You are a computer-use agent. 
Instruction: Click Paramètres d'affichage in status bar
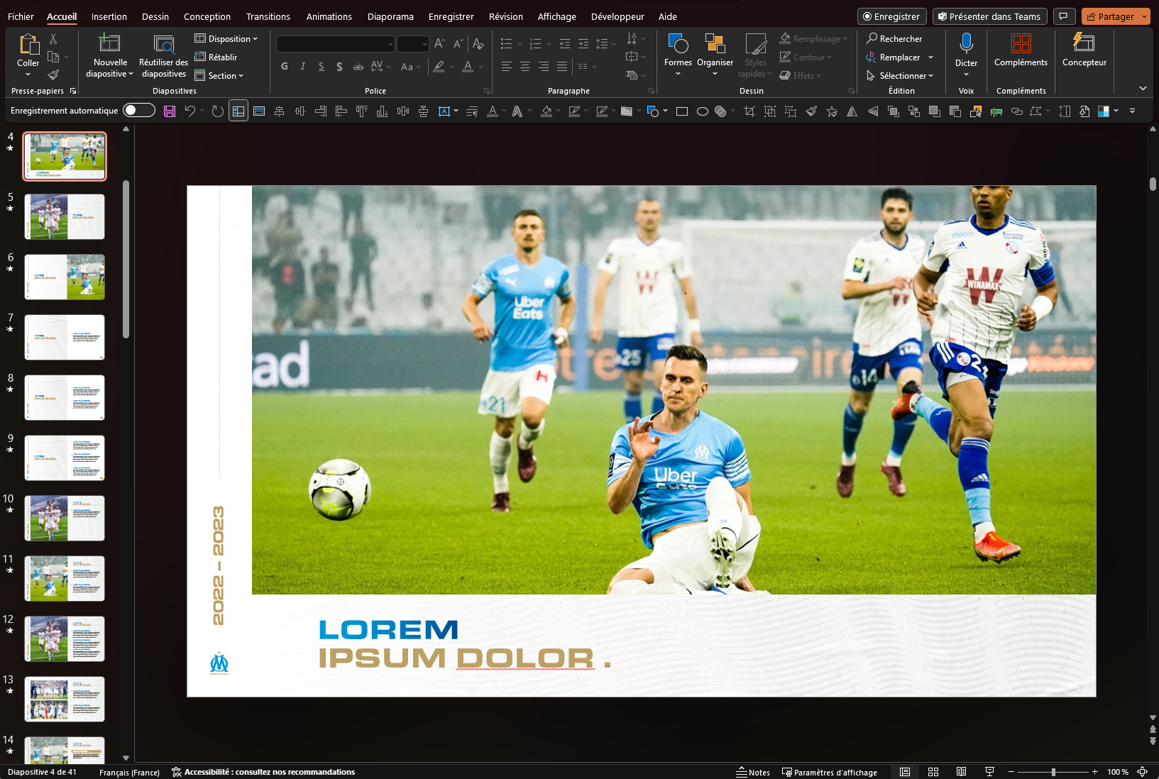(830, 772)
